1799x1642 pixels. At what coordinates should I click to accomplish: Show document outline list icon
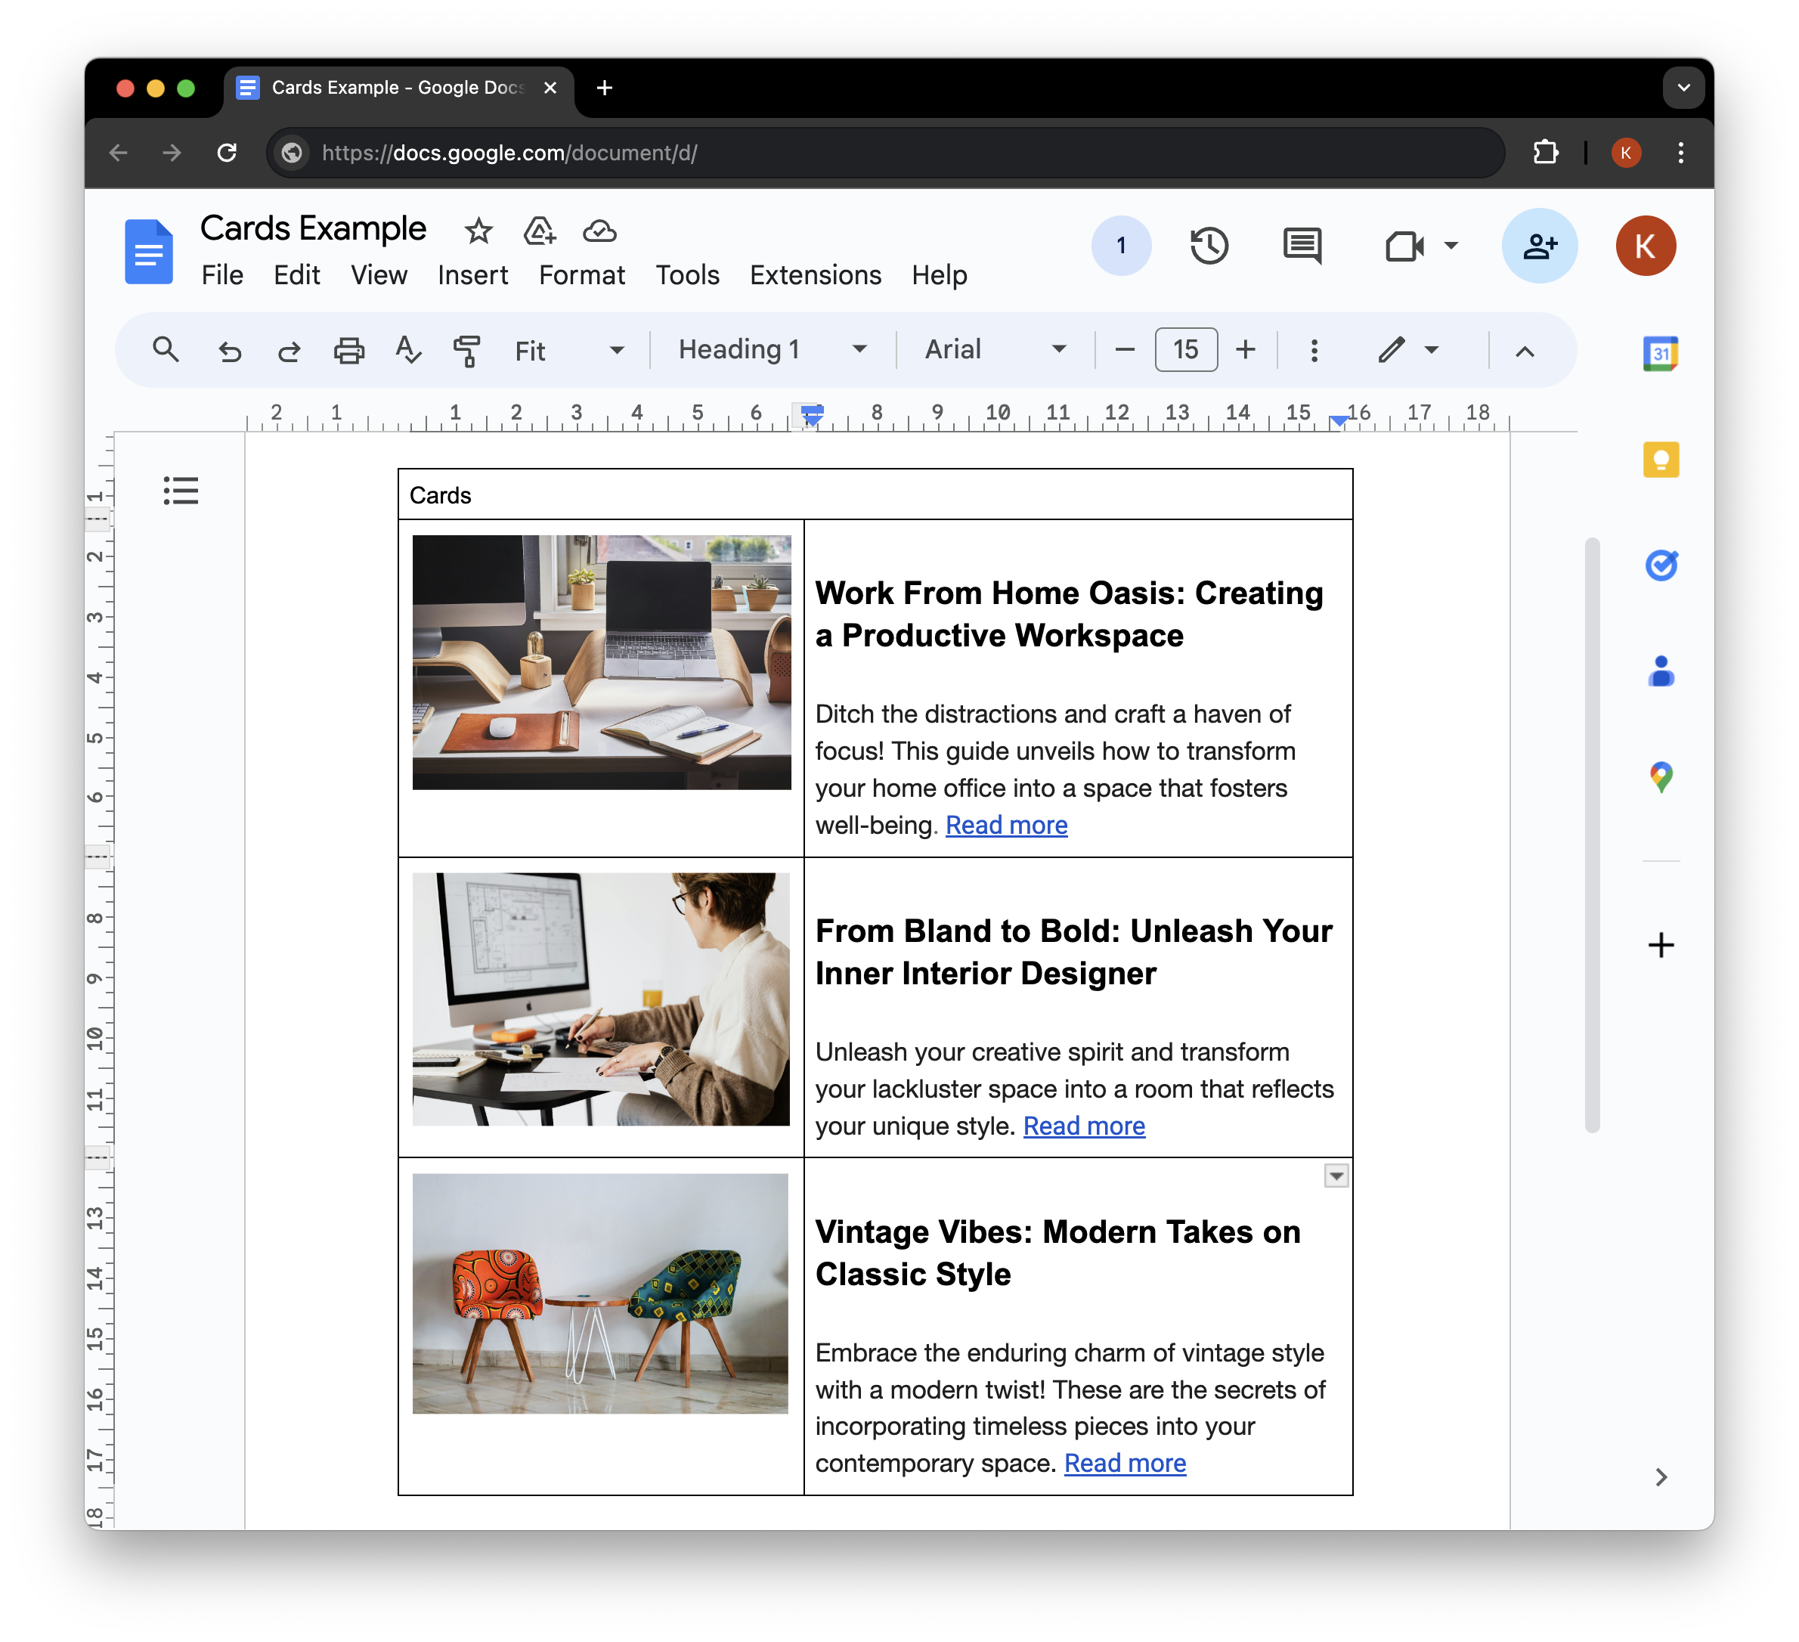[x=181, y=490]
